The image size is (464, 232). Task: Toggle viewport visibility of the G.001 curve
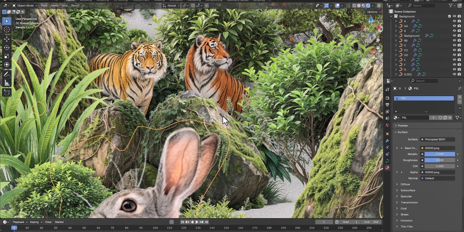pos(454,74)
